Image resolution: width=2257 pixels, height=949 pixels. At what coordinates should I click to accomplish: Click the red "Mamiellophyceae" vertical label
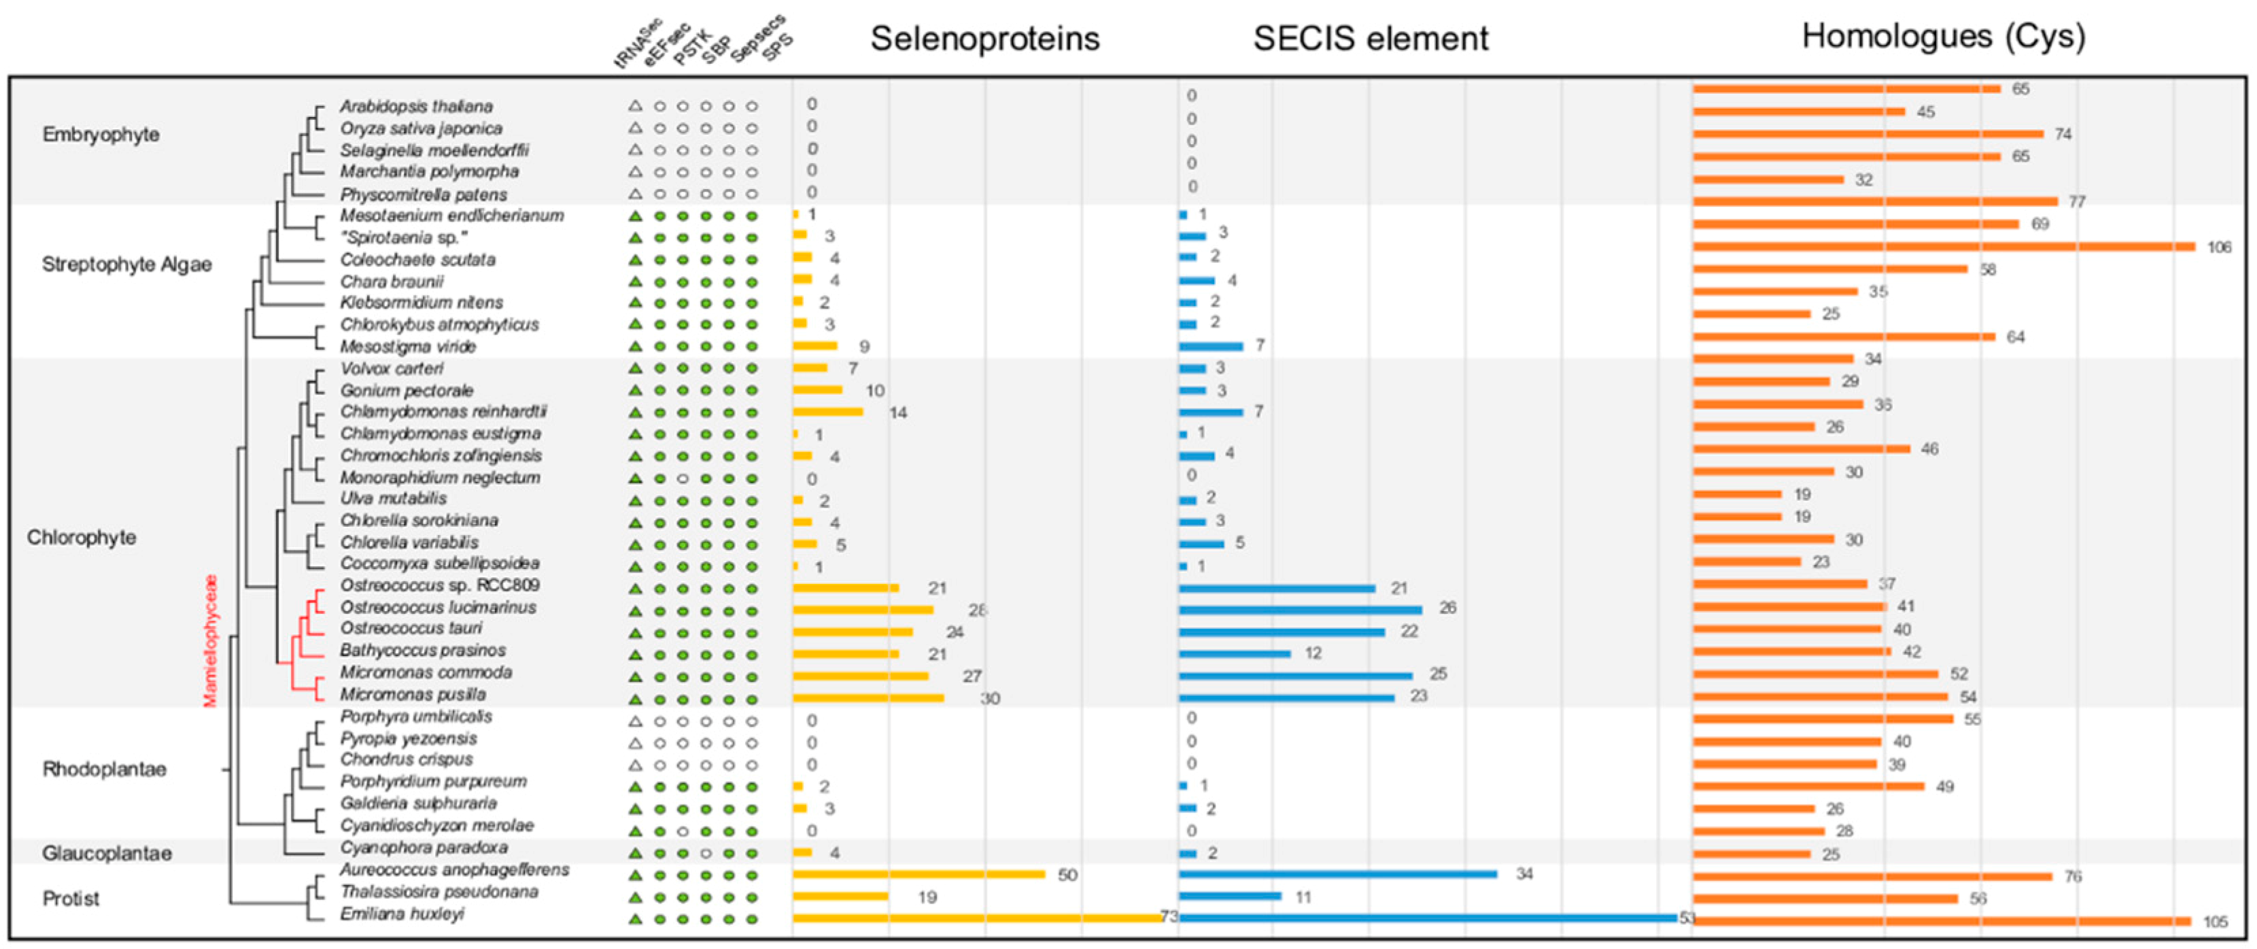pos(210,640)
